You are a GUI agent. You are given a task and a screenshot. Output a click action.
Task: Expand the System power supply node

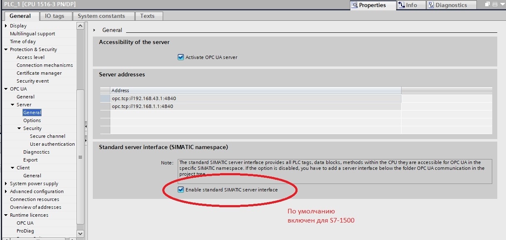(x=6, y=184)
